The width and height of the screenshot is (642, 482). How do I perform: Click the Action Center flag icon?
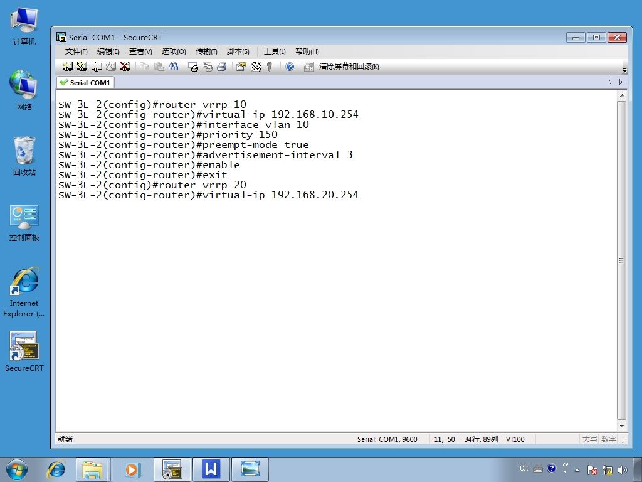[592, 470]
